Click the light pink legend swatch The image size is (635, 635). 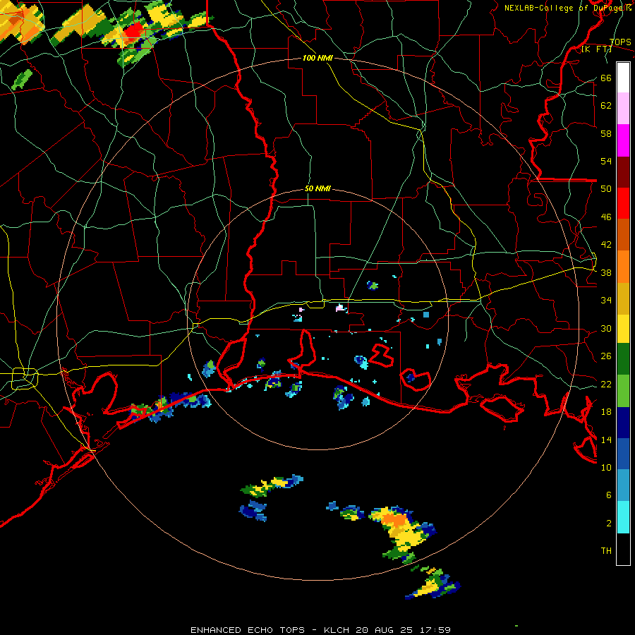pyautogui.click(x=623, y=109)
